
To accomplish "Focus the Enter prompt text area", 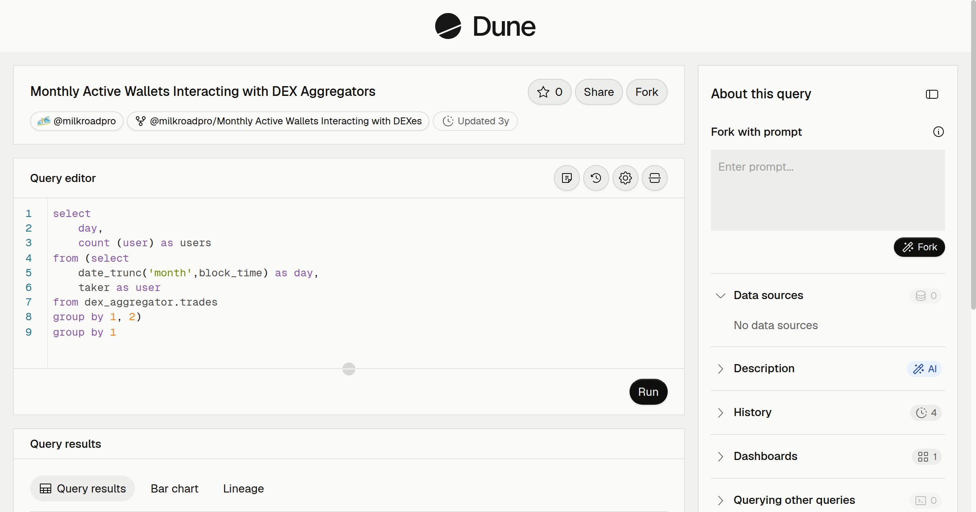I will [x=828, y=190].
